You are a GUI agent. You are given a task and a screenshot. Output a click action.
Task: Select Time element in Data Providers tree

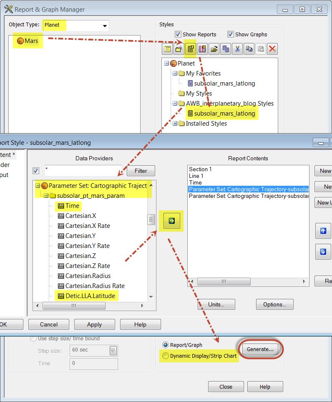point(69,206)
